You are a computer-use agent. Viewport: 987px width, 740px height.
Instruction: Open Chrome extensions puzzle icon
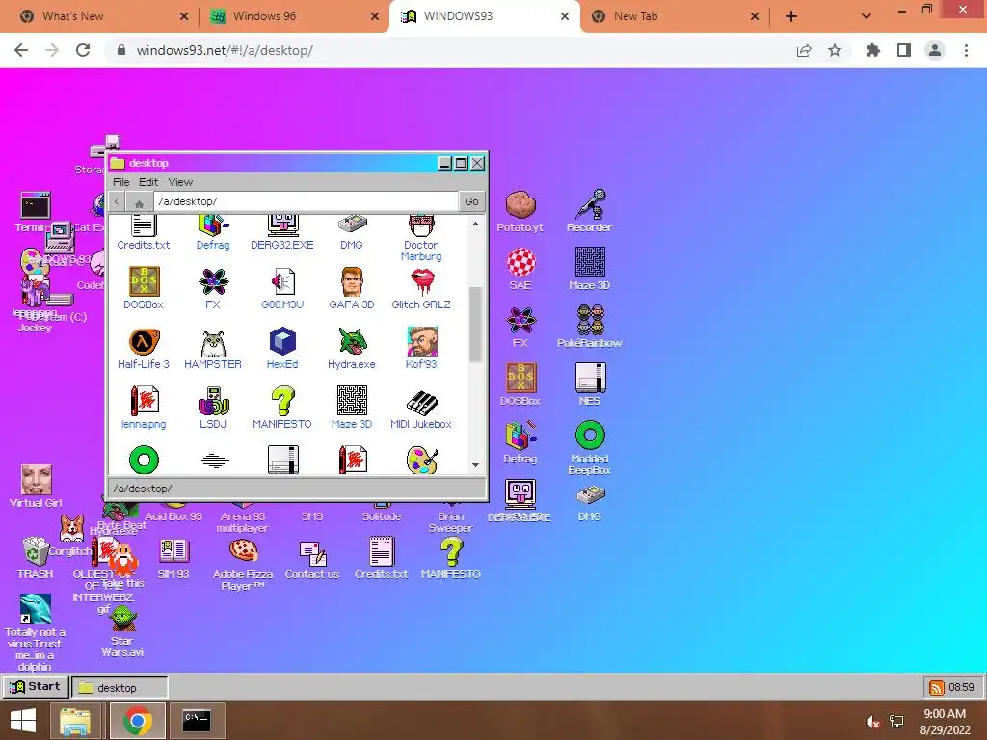[872, 50]
